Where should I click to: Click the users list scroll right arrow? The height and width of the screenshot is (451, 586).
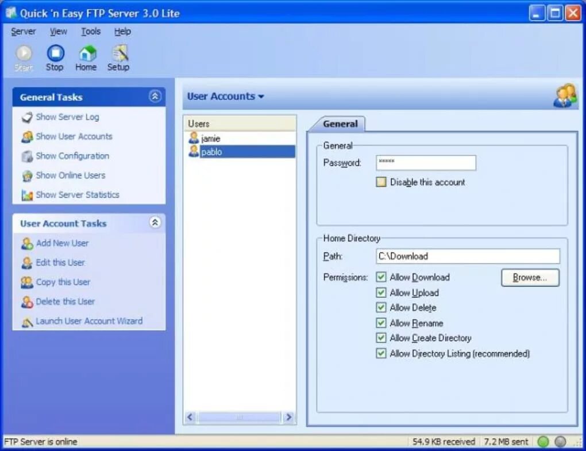click(288, 417)
